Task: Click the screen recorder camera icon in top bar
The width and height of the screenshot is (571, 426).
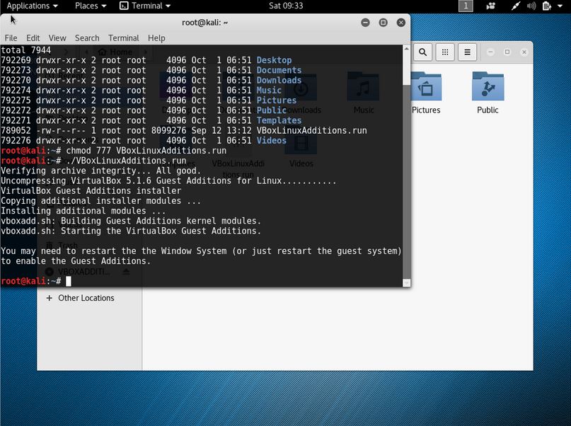Action: pos(490,6)
